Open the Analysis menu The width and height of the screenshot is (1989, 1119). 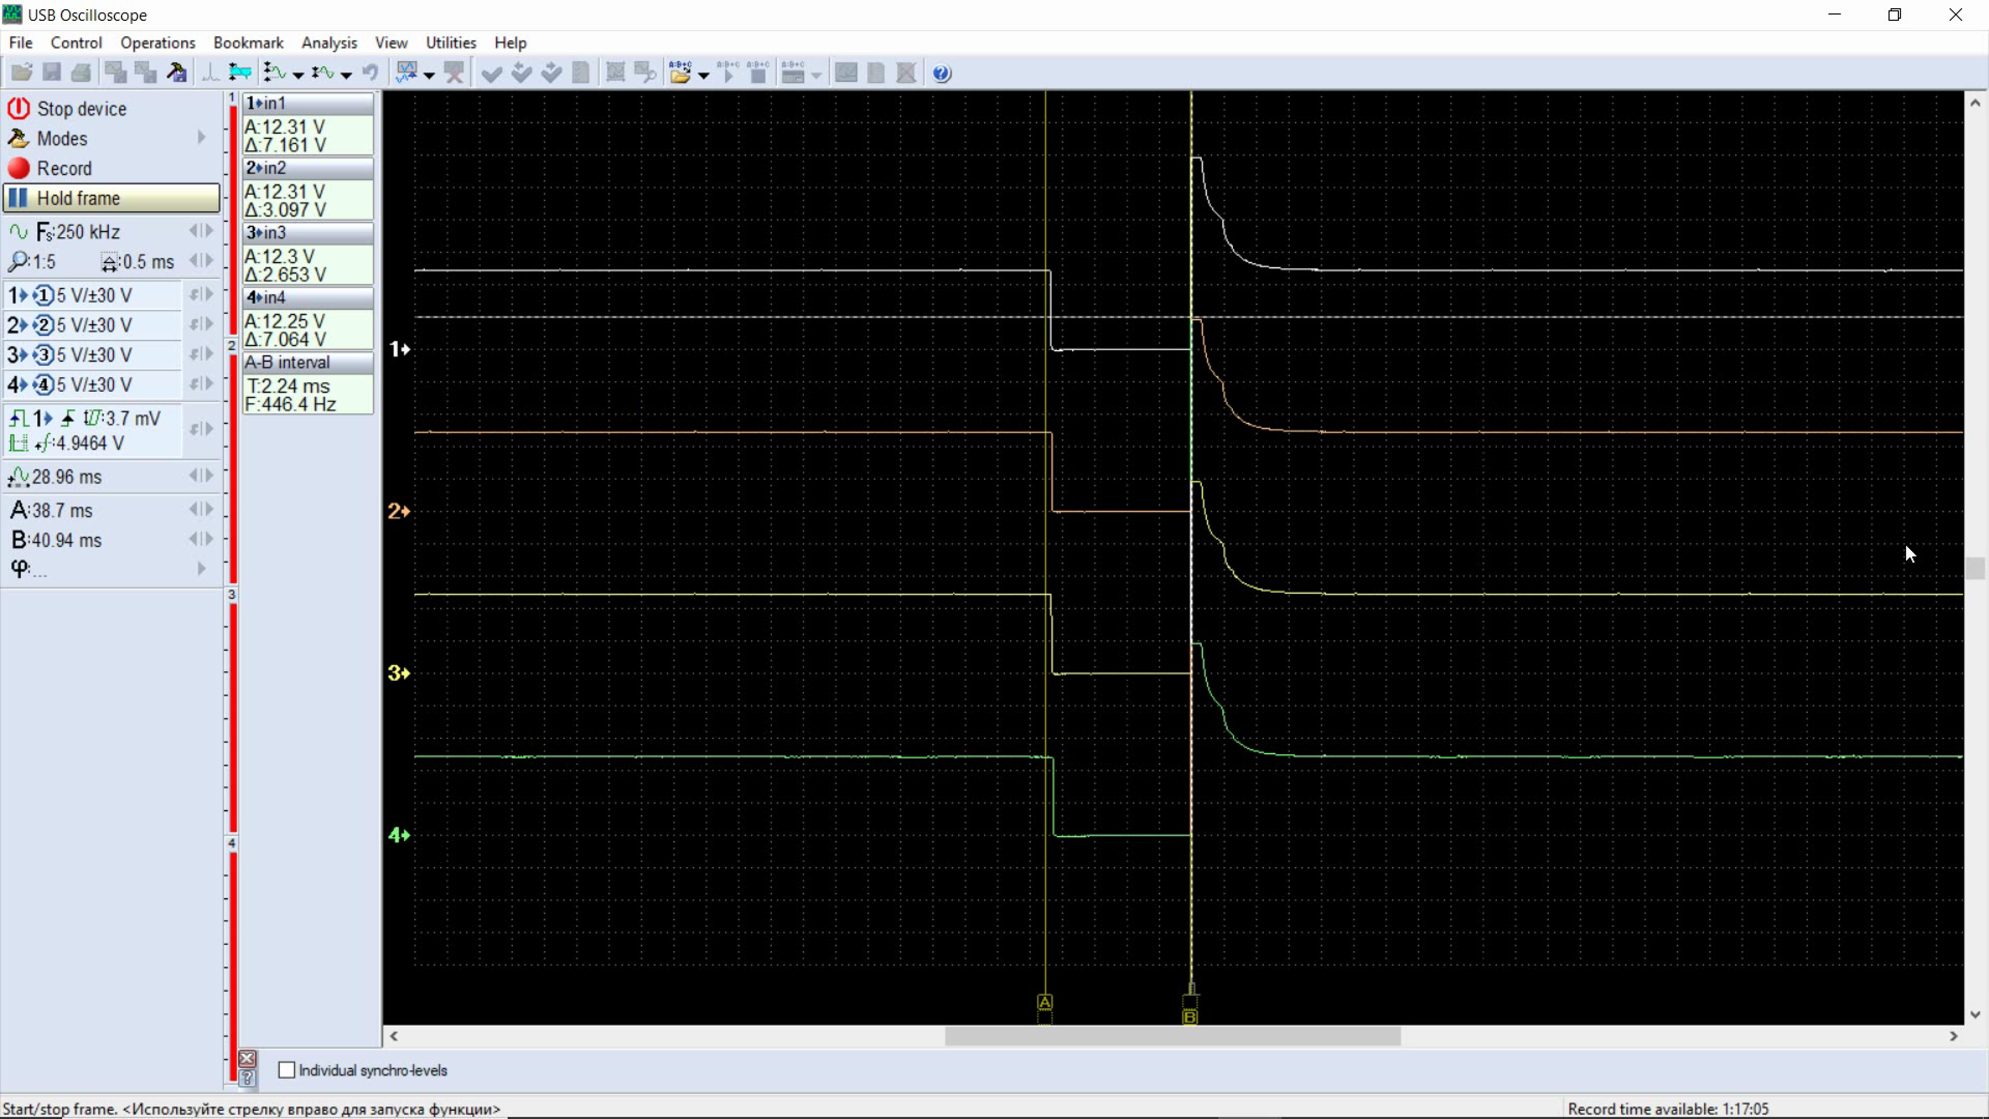tap(329, 43)
